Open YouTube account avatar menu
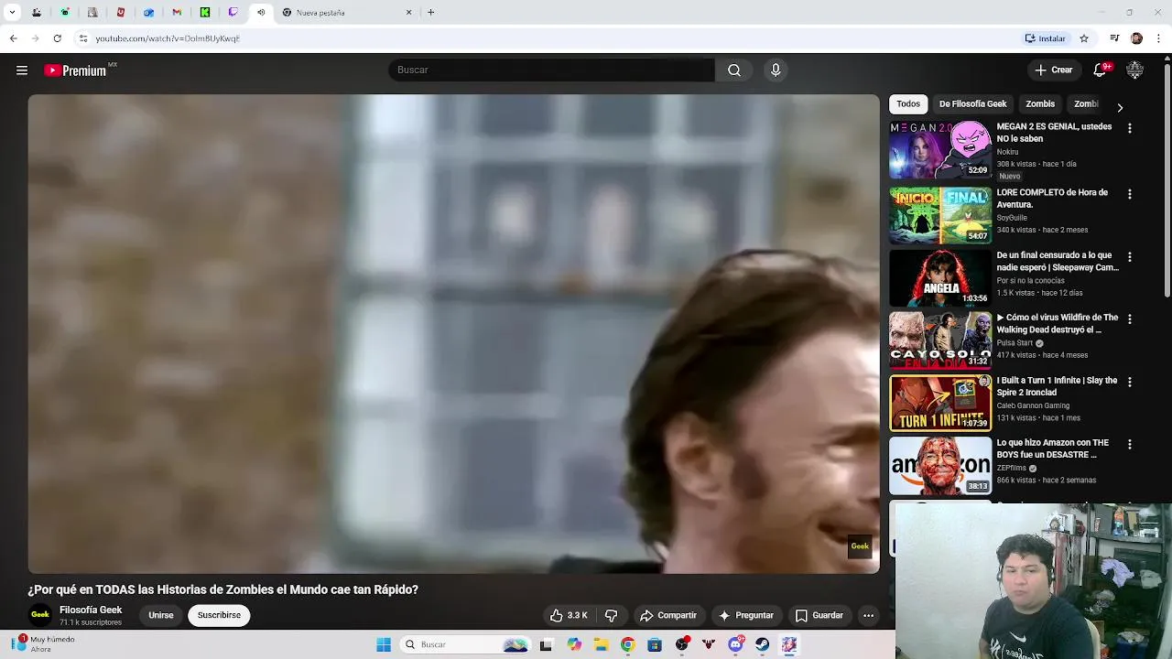The width and height of the screenshot is (1172, 659). [1135, 70]
